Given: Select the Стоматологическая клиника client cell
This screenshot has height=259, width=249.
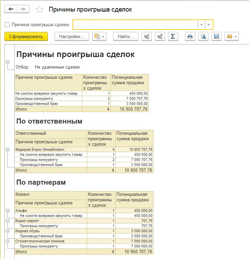Looking at the screenshot, I should 50,241.
